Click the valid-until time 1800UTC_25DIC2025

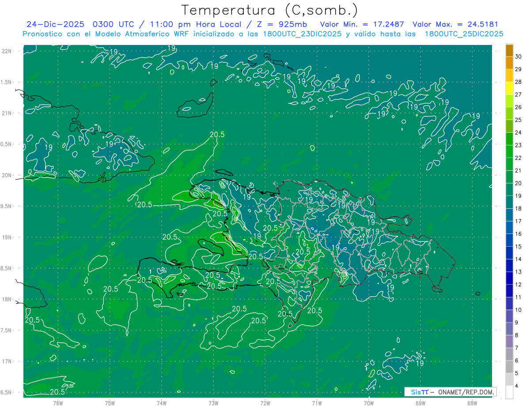(x=464, y=34)
